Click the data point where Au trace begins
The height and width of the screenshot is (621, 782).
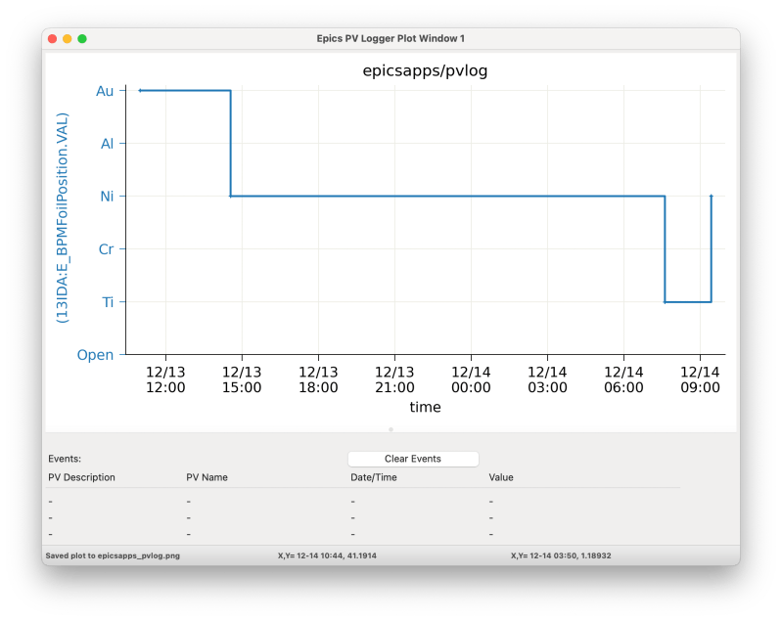(x=140, y=91)
